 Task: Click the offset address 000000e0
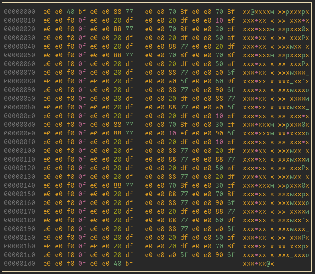click(x=20, y=133)
